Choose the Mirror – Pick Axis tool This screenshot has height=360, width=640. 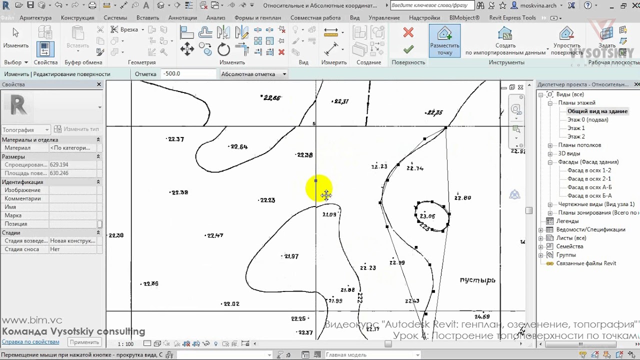pyautogui.click(x=223, y=32)
